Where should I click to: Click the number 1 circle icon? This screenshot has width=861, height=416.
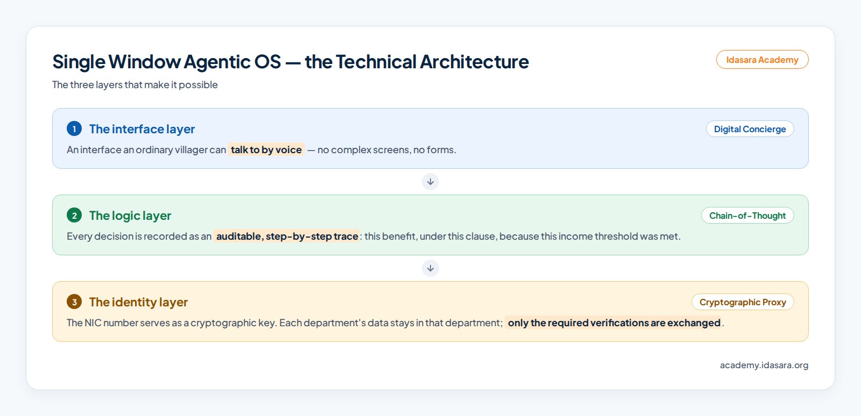click(74, 129)
